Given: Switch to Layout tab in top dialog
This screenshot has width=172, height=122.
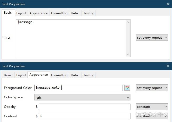Looking at the screenshot, I should [21, 13].
